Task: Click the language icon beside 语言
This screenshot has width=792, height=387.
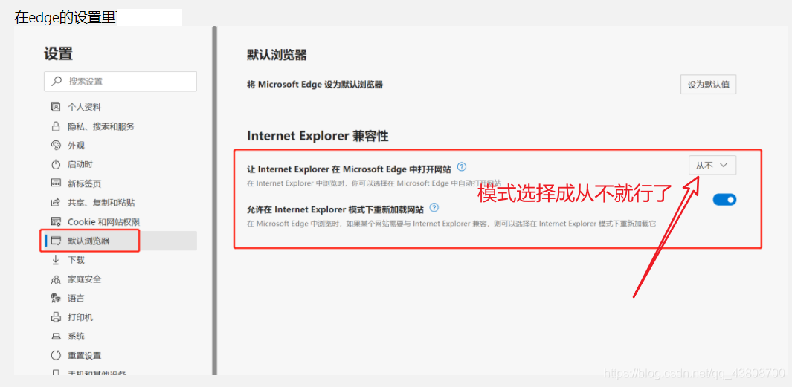Action: click(x=56, y=298)
